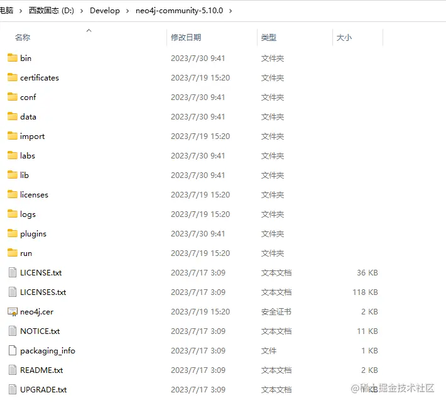The width and height of the screenshot is (446, 405).
Task: Sort files by 大小 column header
Action: [344, 37]
